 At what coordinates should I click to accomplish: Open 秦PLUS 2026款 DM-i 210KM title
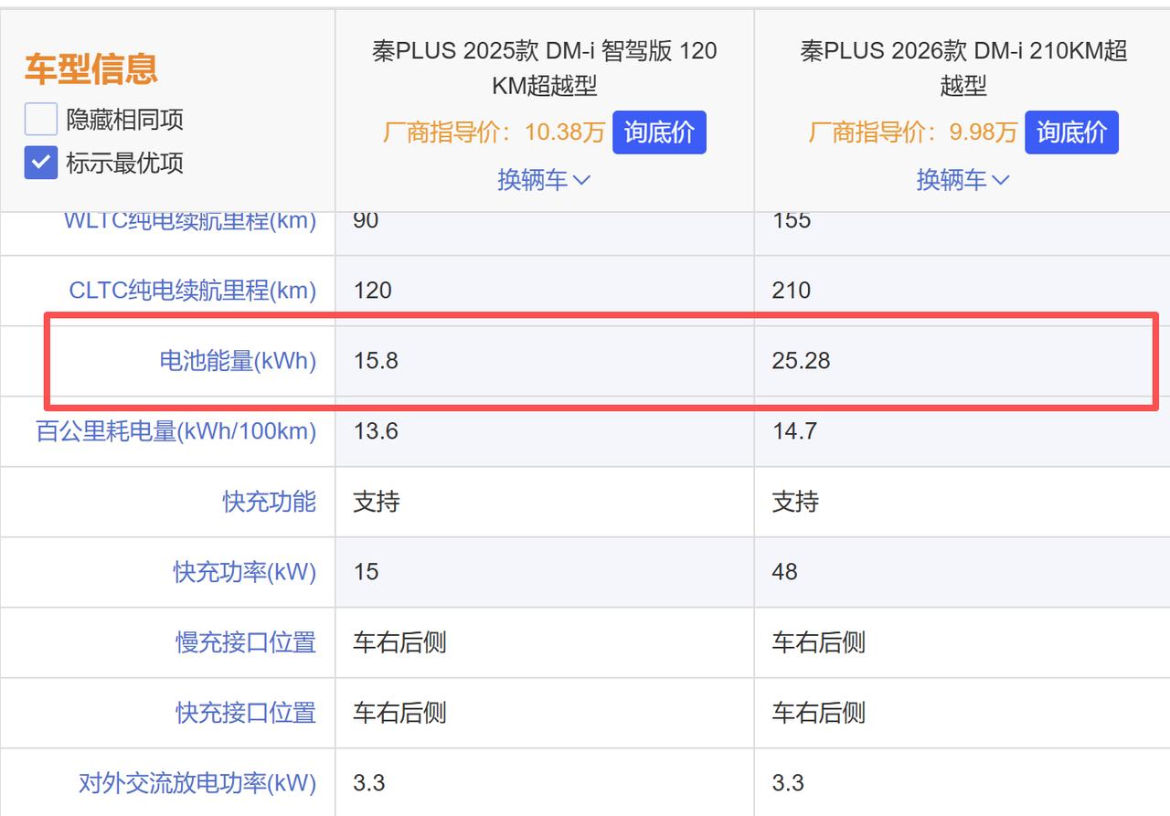click(963, 68)
